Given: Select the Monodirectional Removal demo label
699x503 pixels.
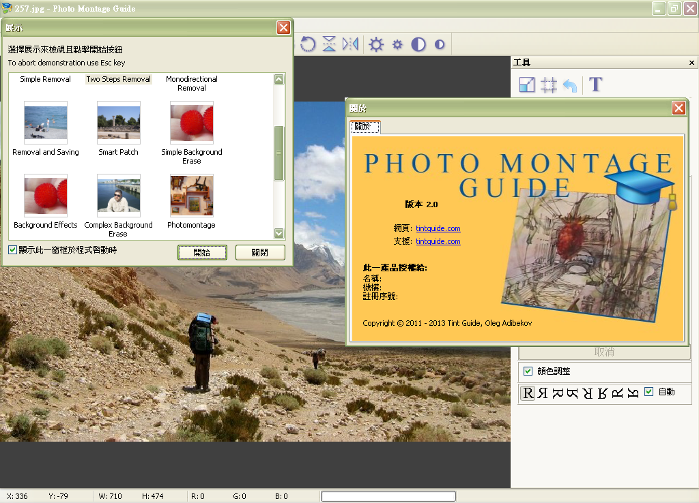Looking at the screenshot, I should 192,83.
